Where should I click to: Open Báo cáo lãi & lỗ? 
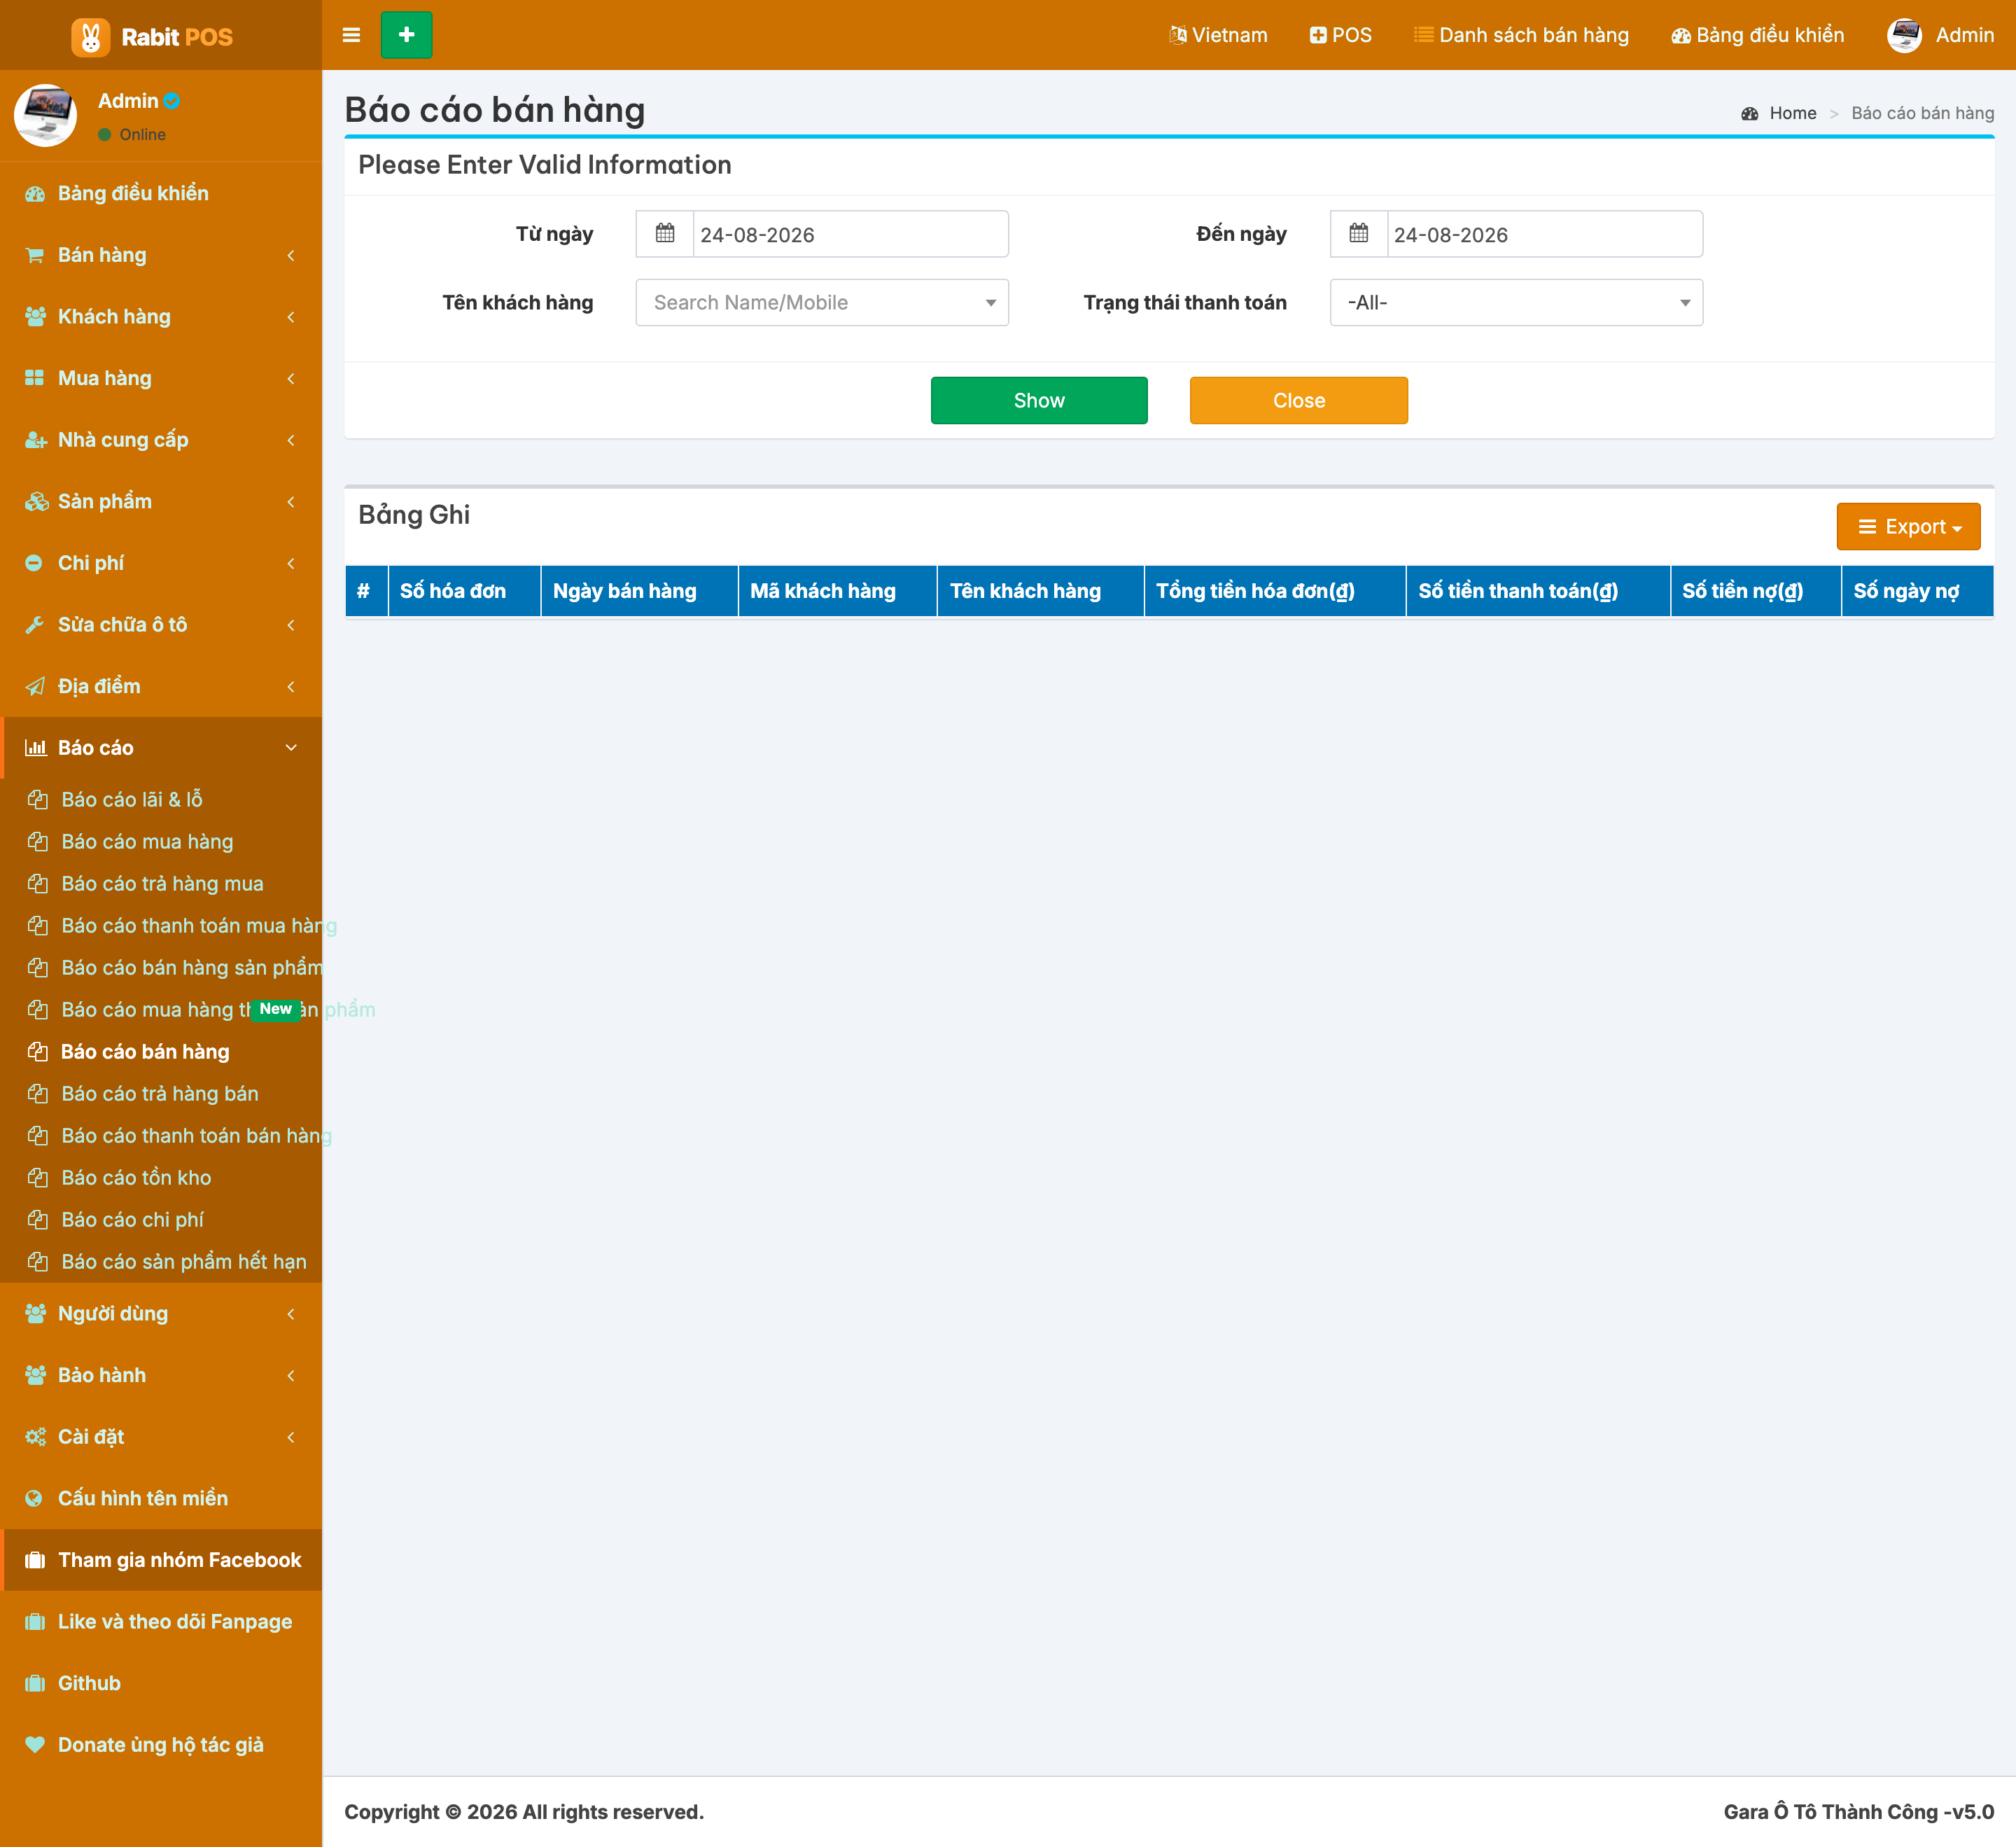[132, 800]
